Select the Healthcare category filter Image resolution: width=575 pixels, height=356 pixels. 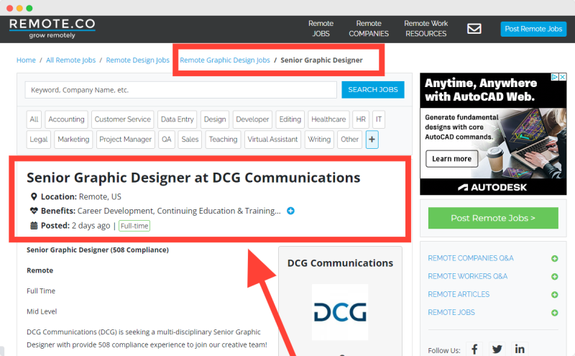tap(328, 119)
